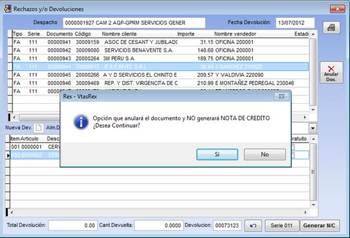Click the documents list vertical scrollbar thumb

(x=313, y=72)
